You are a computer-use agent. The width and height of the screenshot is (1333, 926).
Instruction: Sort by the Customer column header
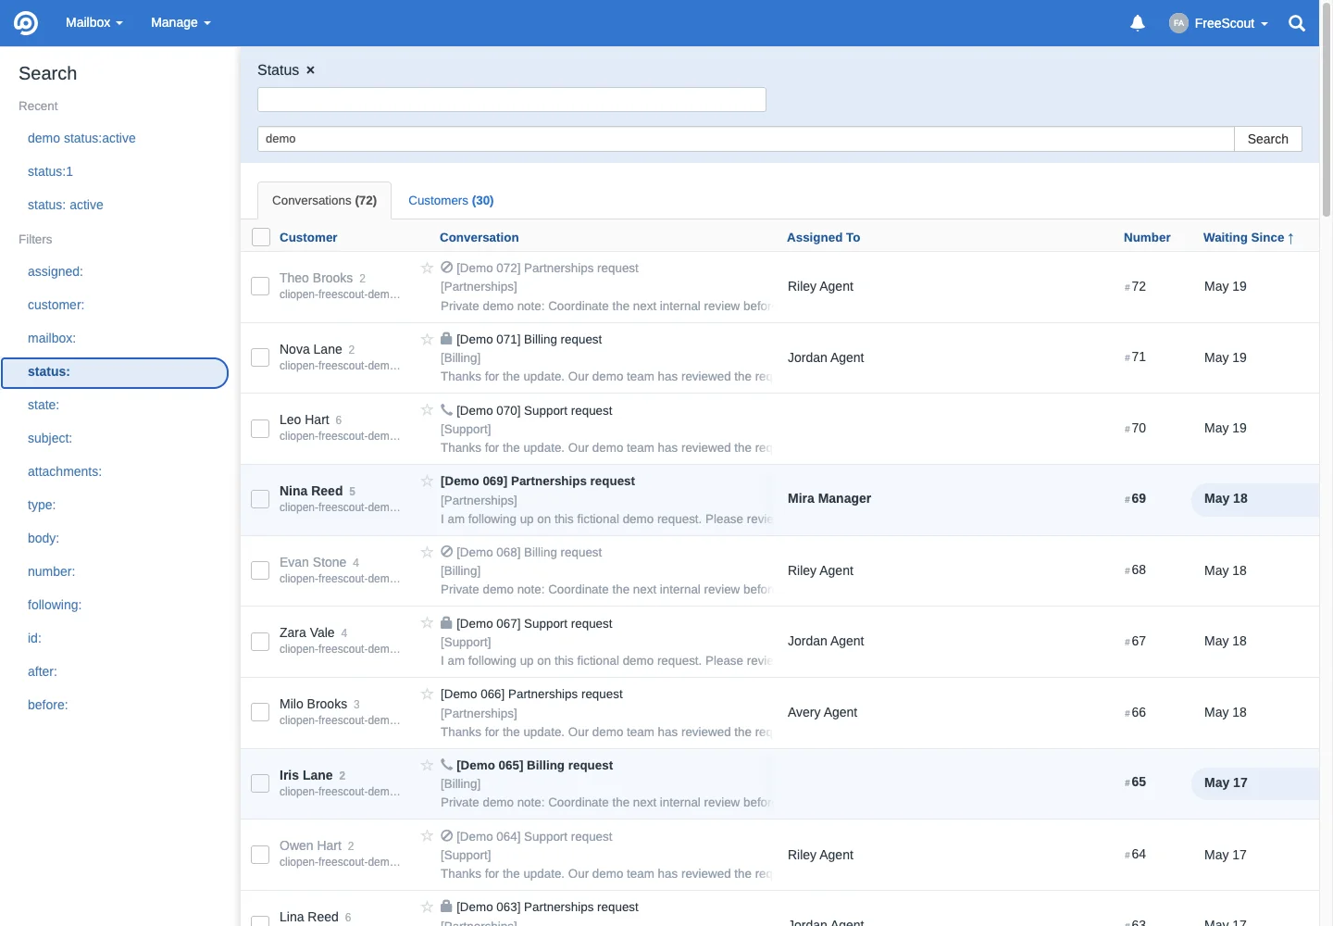[x=308, y=237]
